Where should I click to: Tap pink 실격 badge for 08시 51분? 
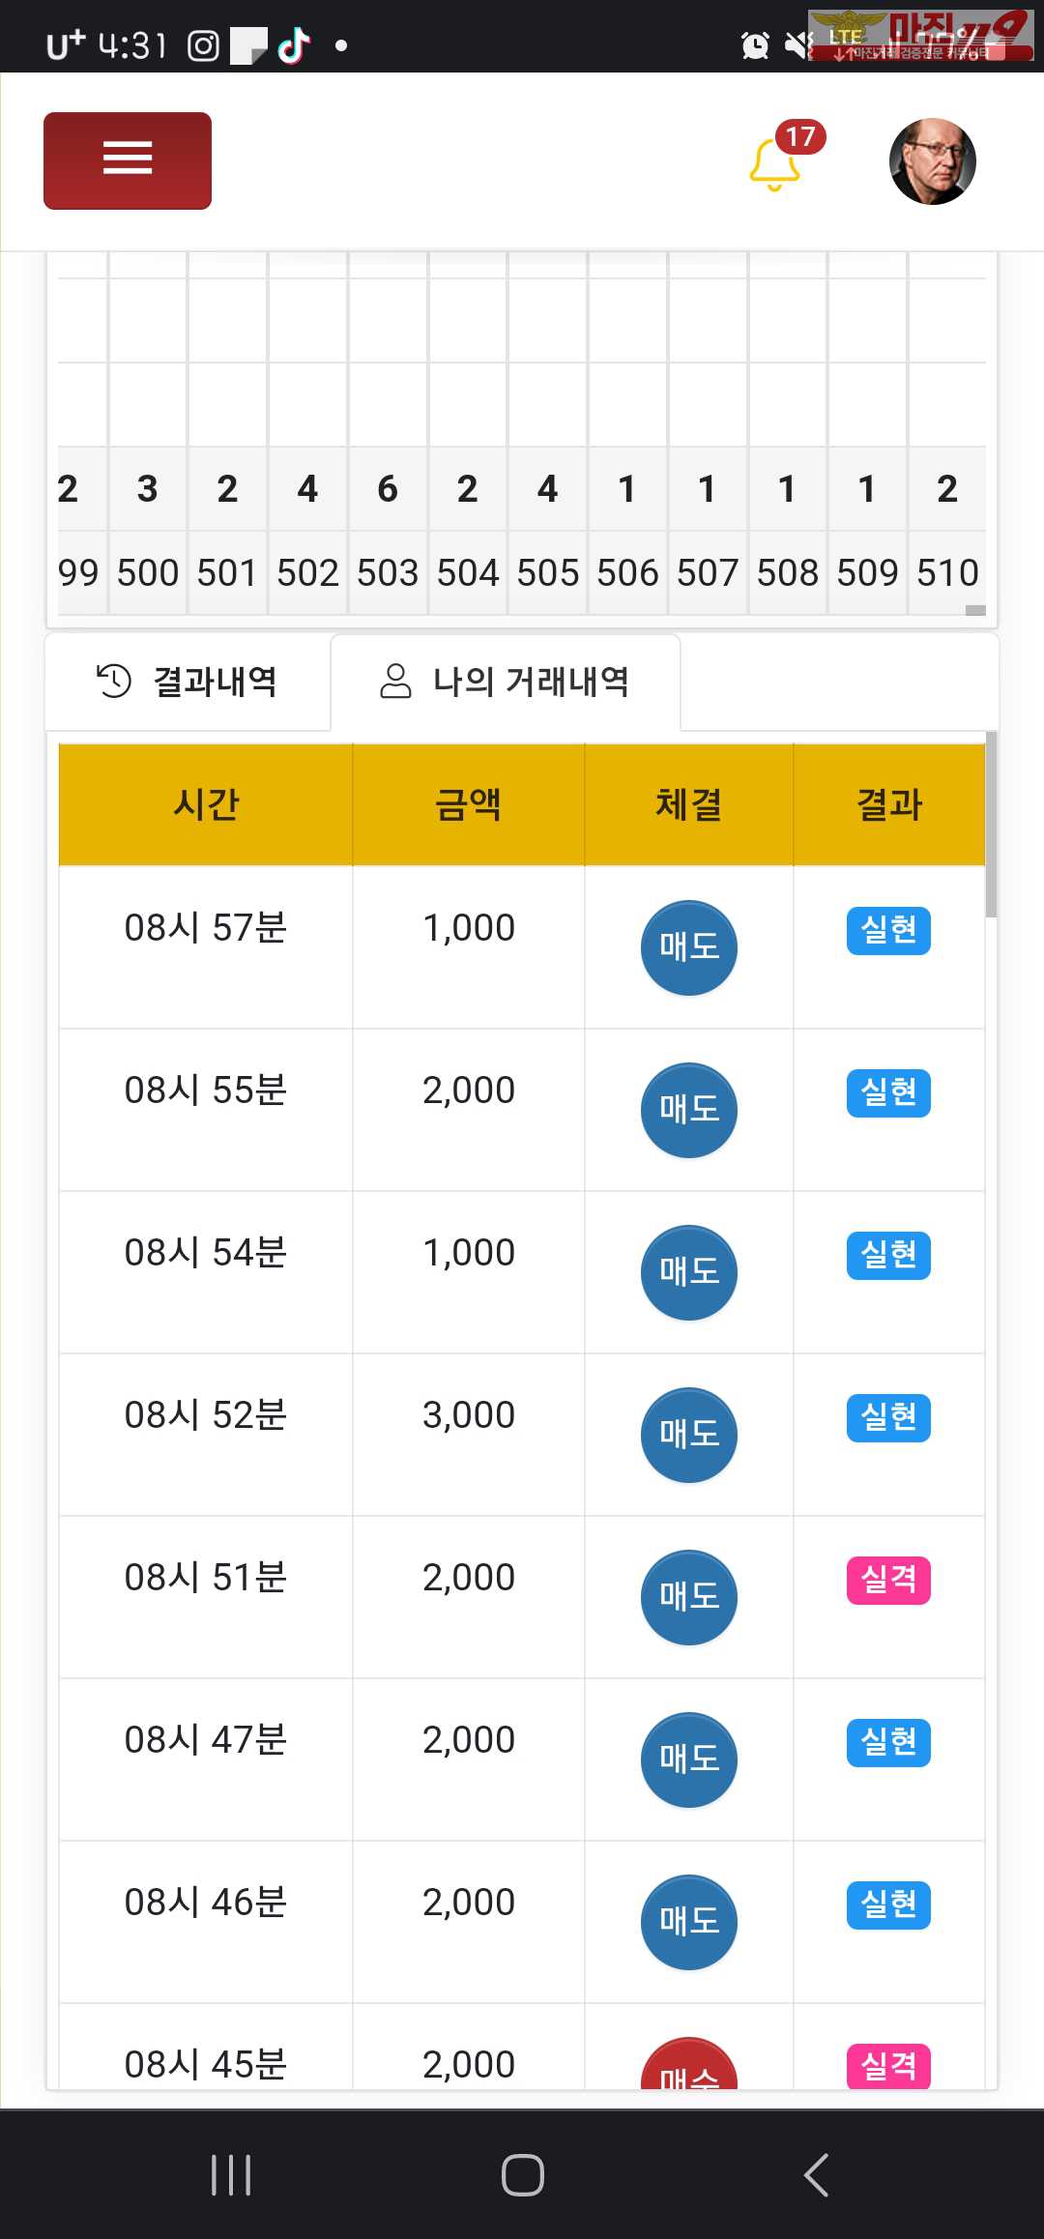click(888, 1580)
